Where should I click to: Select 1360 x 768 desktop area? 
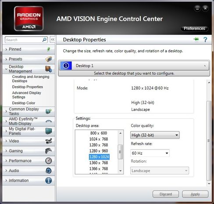pyautogui.click(x=99, y=163)
